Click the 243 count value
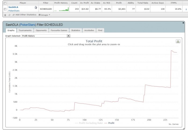188x130 pixels. 77,9
